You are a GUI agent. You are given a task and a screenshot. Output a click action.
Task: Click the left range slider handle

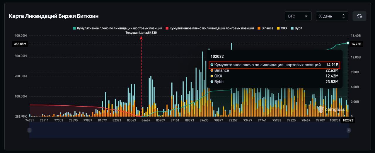29,130
